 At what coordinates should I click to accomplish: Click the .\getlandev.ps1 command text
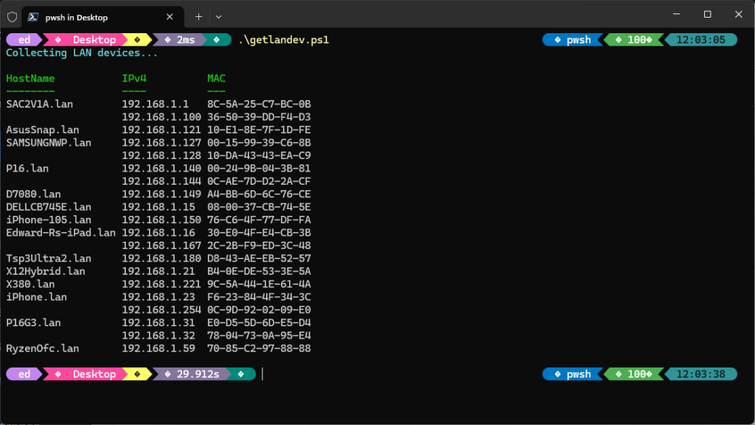(x=283, y=40)
